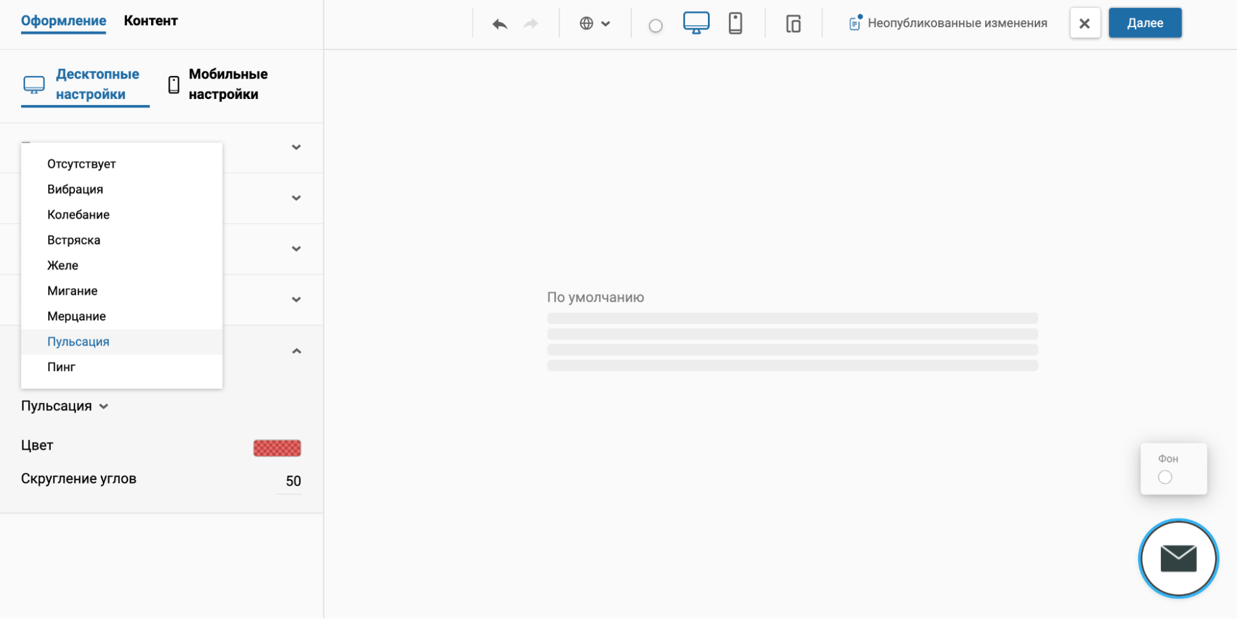The width and height of the screenshot is (1237, 619).
Task: Select the Фон radio button
Action: [1165, 477]
